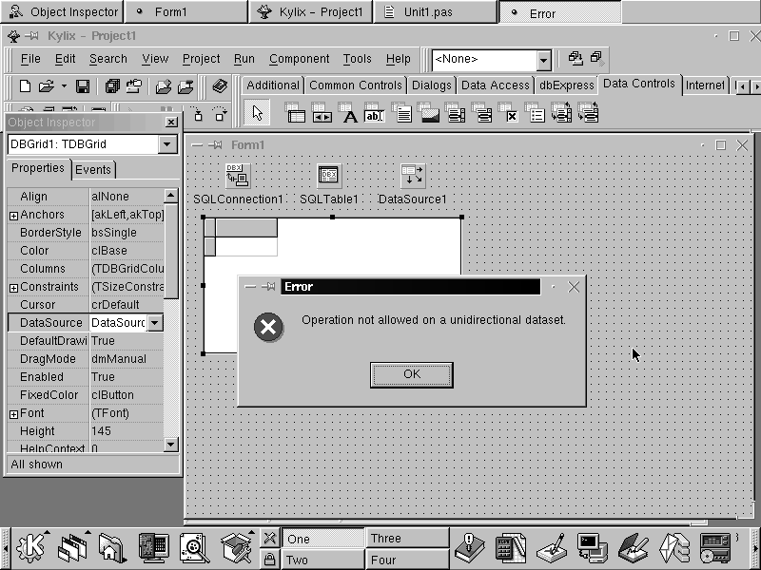Click the SQLConnection1 component icon
761x570 pixels.
[237, 176]
